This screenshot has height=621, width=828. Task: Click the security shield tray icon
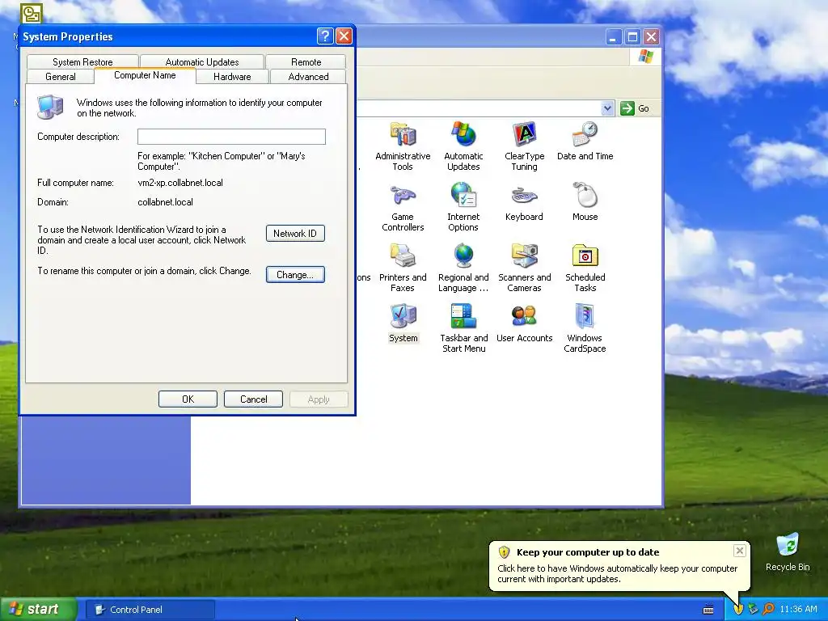[x=738, y=610]
